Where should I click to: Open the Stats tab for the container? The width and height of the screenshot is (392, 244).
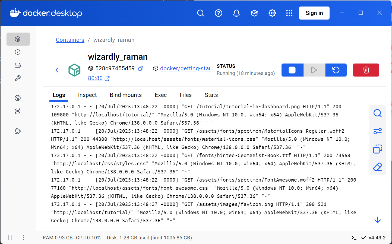click(x=211, y=95)
